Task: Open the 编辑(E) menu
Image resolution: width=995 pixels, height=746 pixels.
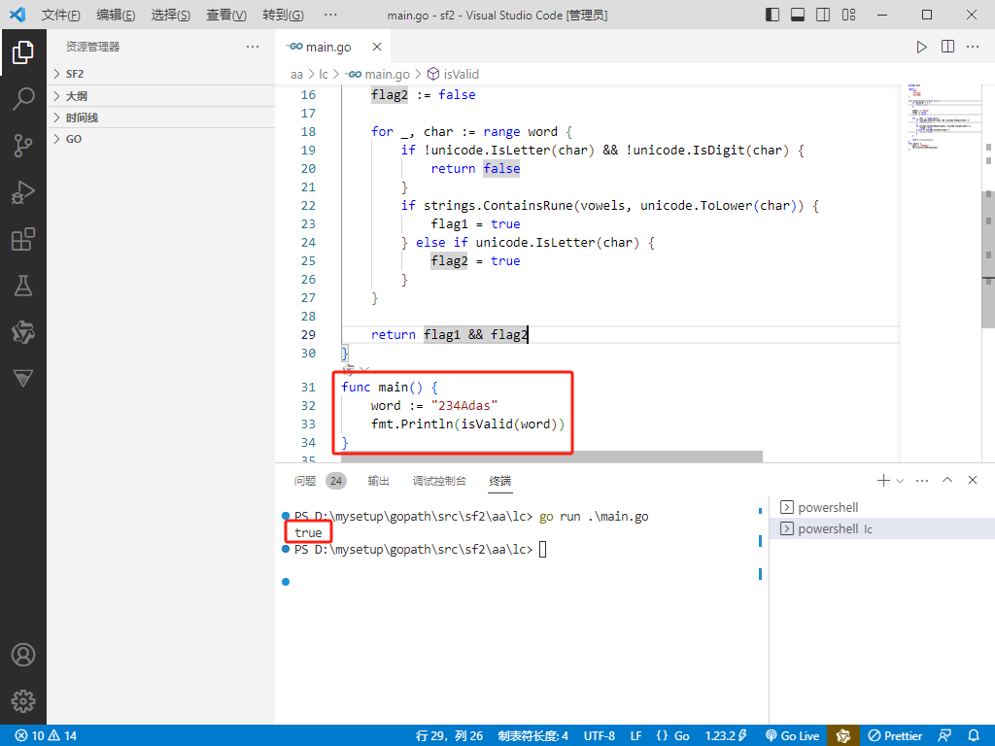Action: pos(116,15)
